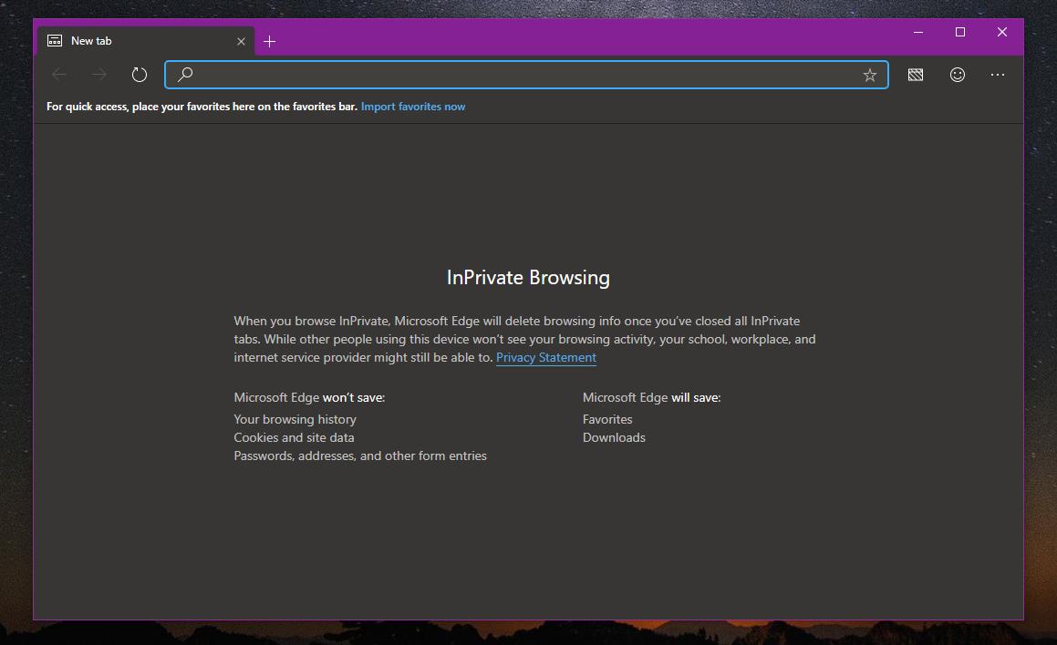Close the Edge window
This screenshot has width=1057, height=645.
click(x=1002, y=32)
